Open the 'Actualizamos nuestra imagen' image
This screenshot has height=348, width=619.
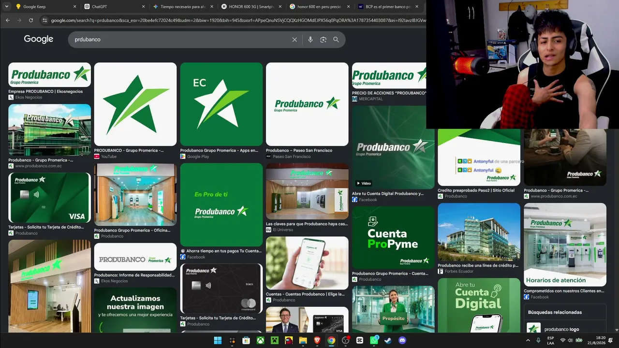click(135, 310)
